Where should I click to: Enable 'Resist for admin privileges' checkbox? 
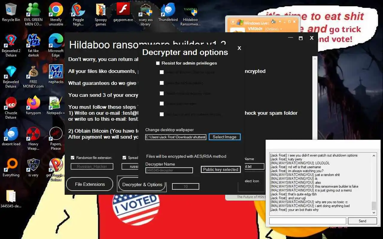pyautogui.click(x=158, y=63)
